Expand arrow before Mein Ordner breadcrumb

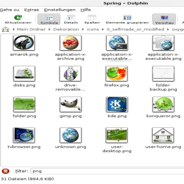click(13, 29)
